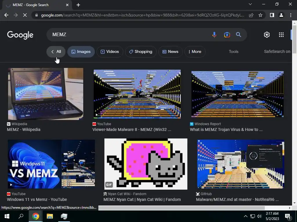Stop page loading with the X button
Image resolution: width=297 pixels, height=222 pixels.
[x=25, y=15]
